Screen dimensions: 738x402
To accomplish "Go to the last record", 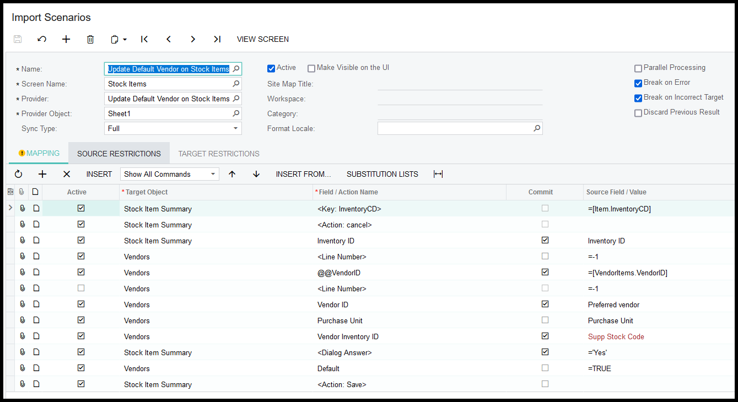I will [217, 39].
